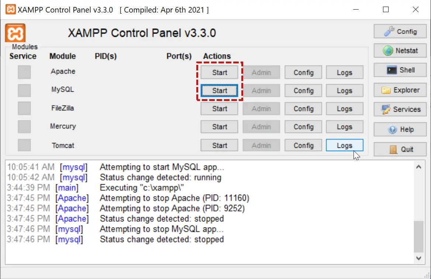Open the Tomcat Config menu
431x279 pixels.
pos(303,145)
